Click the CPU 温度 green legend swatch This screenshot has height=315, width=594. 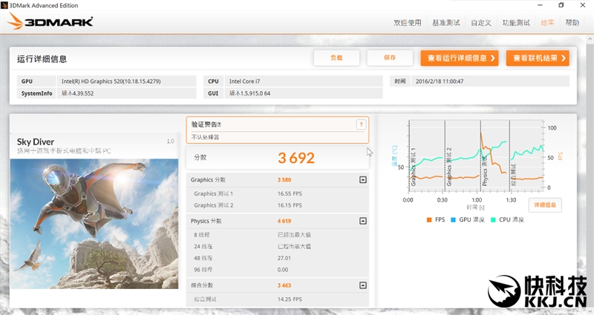tap(493, 219)
